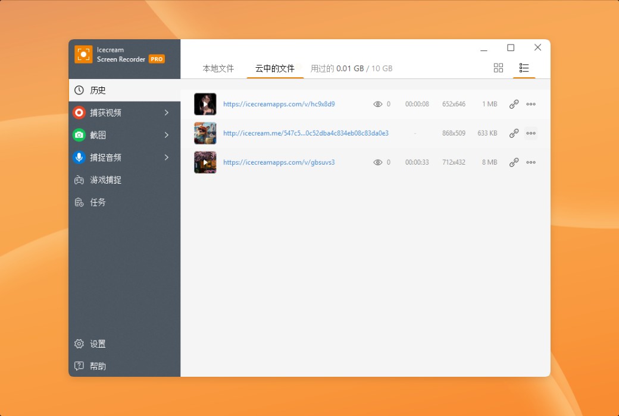Screen dimensions: 619x416
Task: Open 捕捉音频 microphone icon
Action: coord(79,157)
